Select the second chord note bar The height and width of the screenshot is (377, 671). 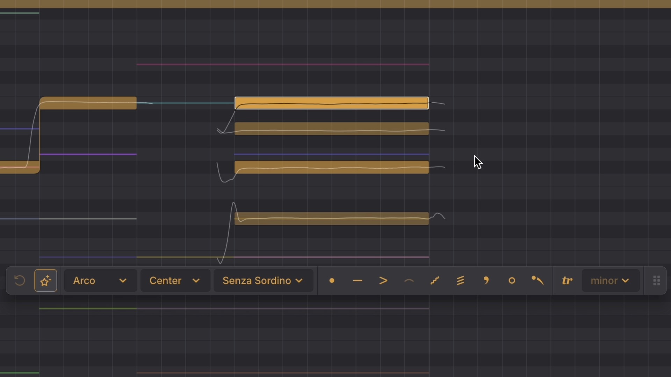click(332, 129)
